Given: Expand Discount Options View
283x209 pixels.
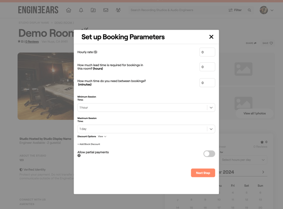Looking at the screenshot, I should click(102, 136).
